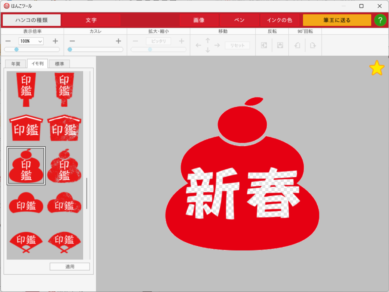Select the folding fan stamp thumbnail

(x=26, y=242)
